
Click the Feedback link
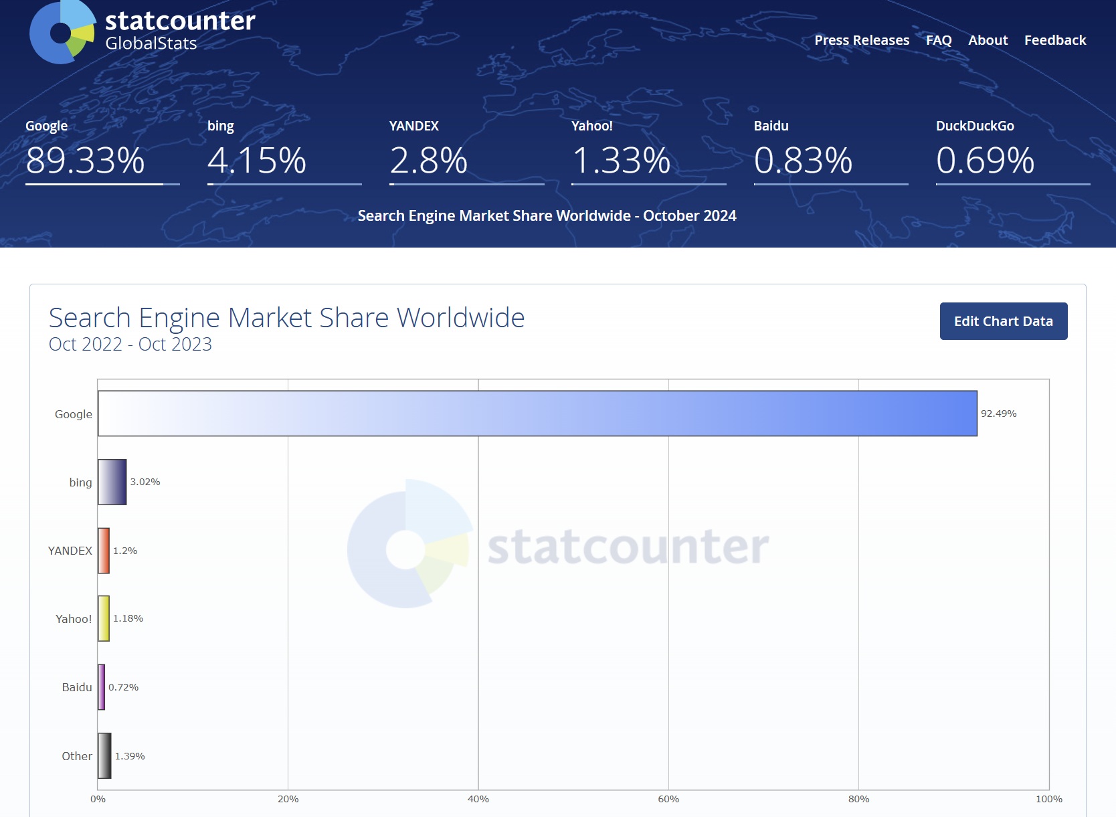coord(1055,40)
